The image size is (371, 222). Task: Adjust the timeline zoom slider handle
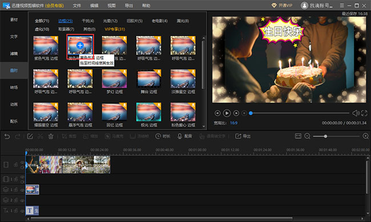point(325,137)
